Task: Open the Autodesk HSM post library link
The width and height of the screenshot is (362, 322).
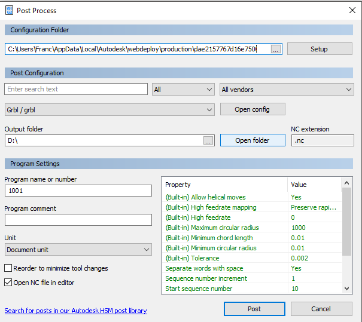Action: 76,311
